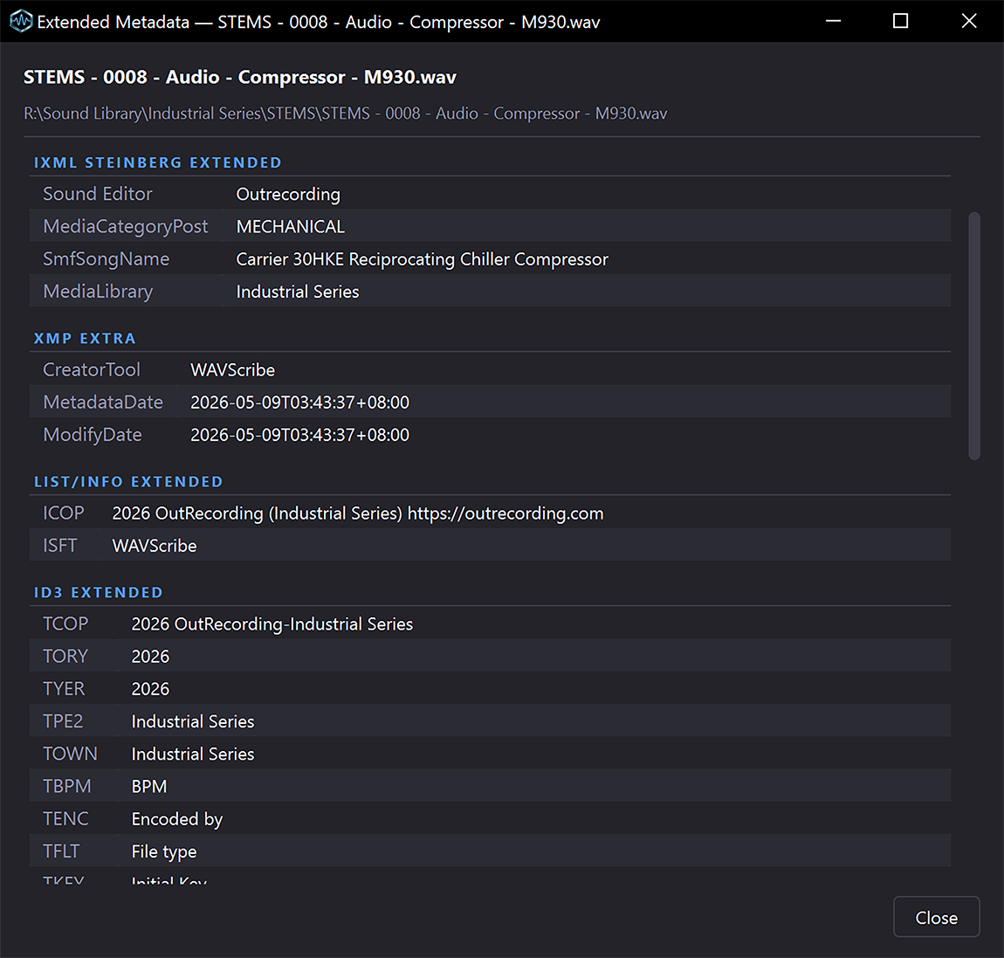
Task: Click the MediaCategoryPost field label
Action: click(x=126, y=227)
